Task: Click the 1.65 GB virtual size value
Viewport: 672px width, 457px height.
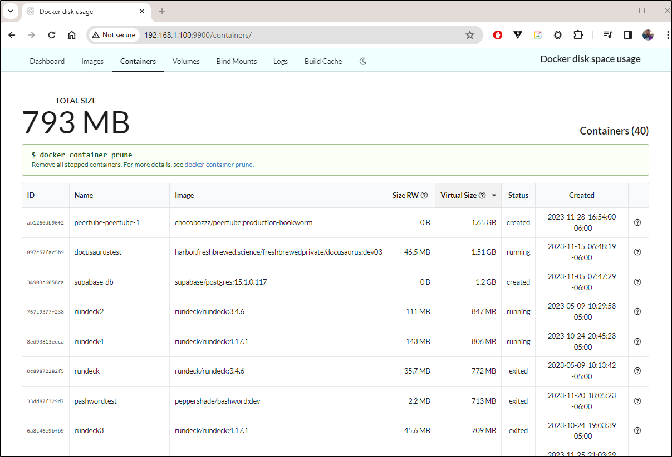Action: pyautogui.click(x=484, y=222)
